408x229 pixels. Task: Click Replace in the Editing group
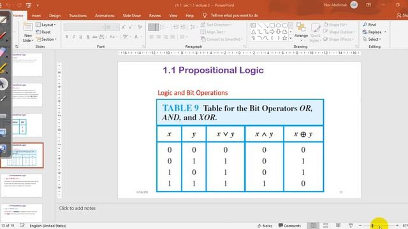[x=374, y=32]
